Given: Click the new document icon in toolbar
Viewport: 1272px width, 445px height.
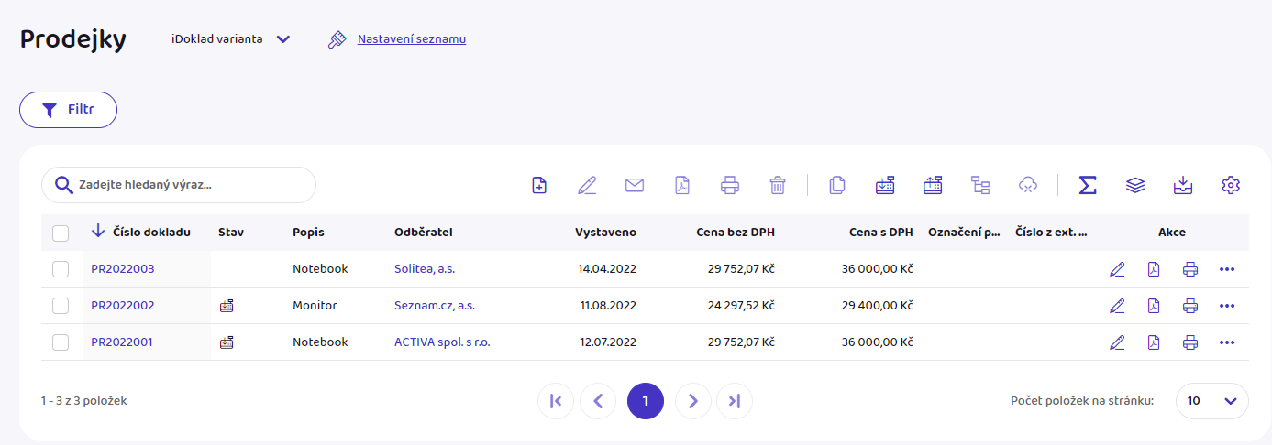Looking at the screenshot, I should coord(539,185).
